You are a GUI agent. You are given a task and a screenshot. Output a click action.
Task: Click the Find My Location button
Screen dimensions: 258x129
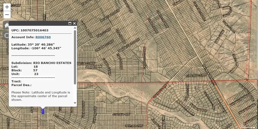coord(6,35)
